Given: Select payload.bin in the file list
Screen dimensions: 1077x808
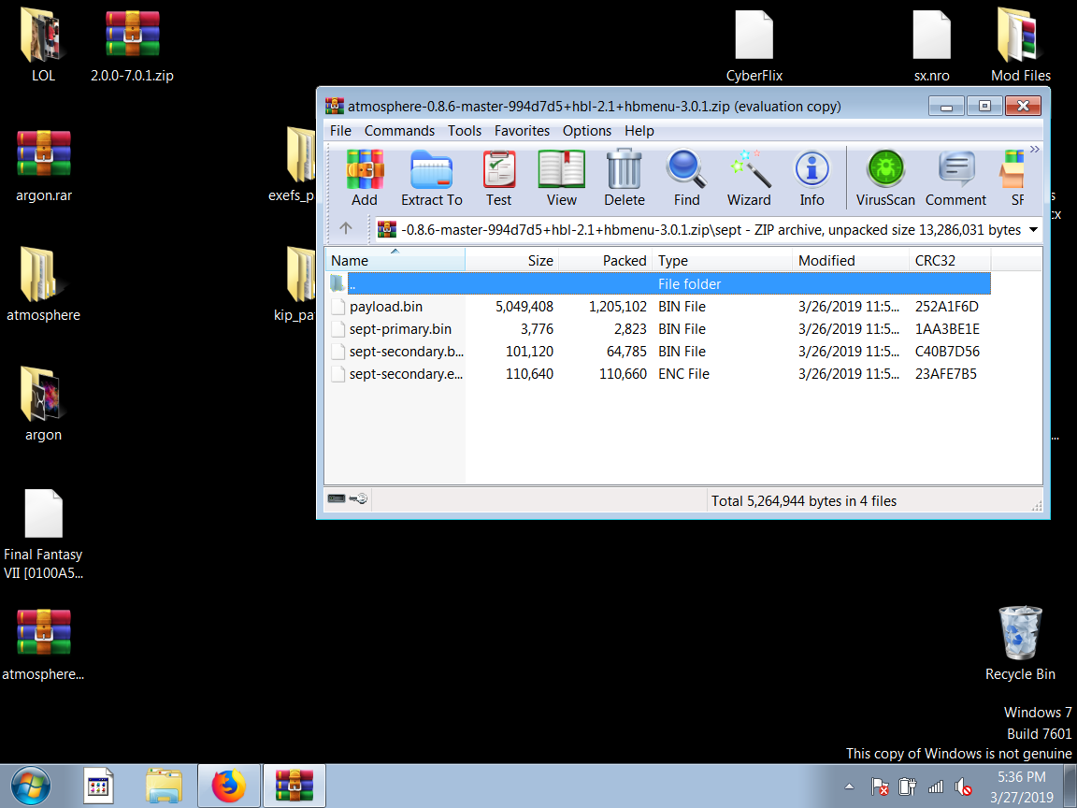Looking at the screenshot, I should click(x=659, y=307).
